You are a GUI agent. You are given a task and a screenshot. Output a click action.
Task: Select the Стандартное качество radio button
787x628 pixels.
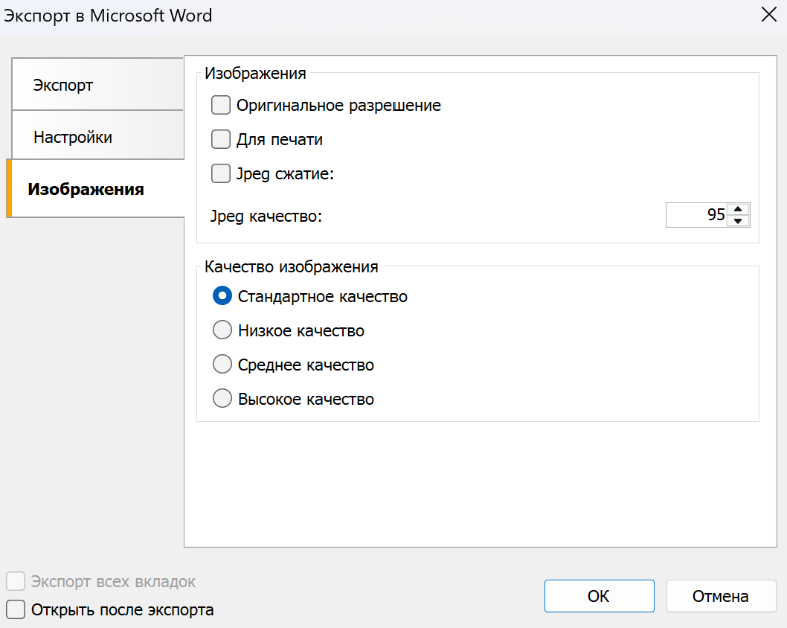(x=222, y=296)
